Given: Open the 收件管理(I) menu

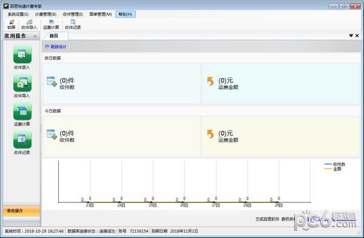Looking at the screenshot, I should click(73, 15).
